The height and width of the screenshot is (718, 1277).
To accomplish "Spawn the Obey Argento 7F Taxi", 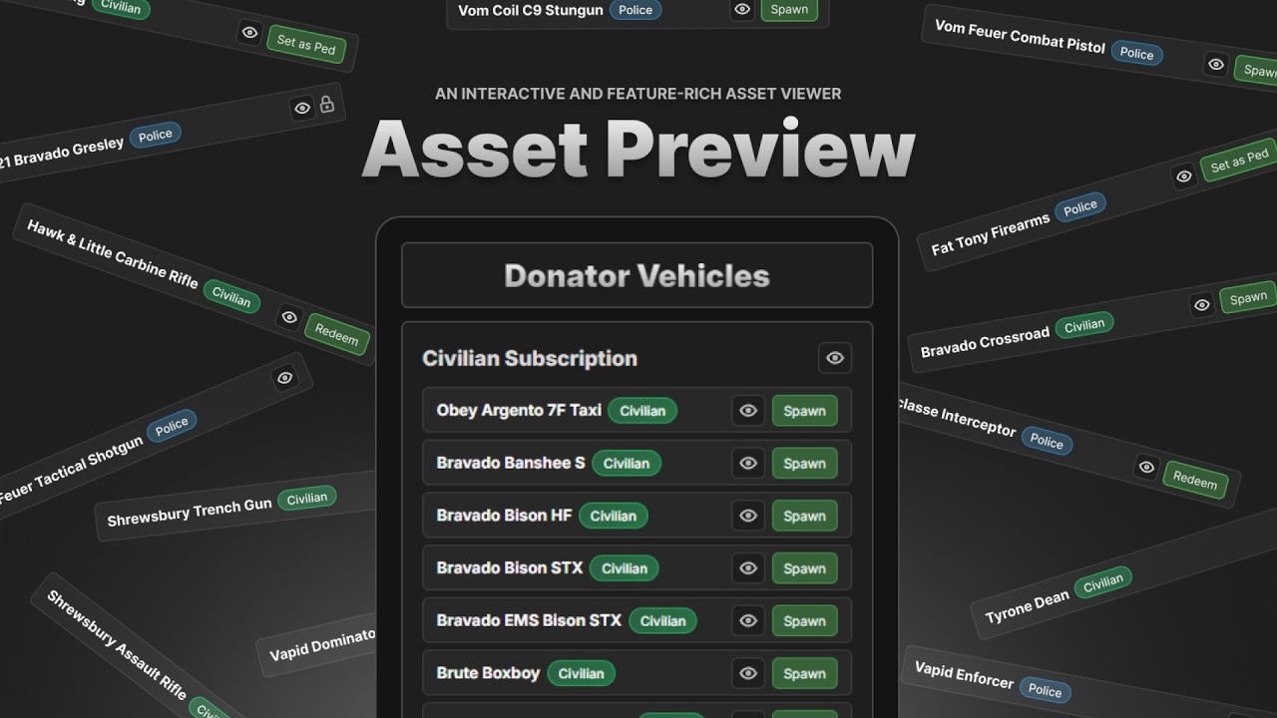I will point(804,411).
